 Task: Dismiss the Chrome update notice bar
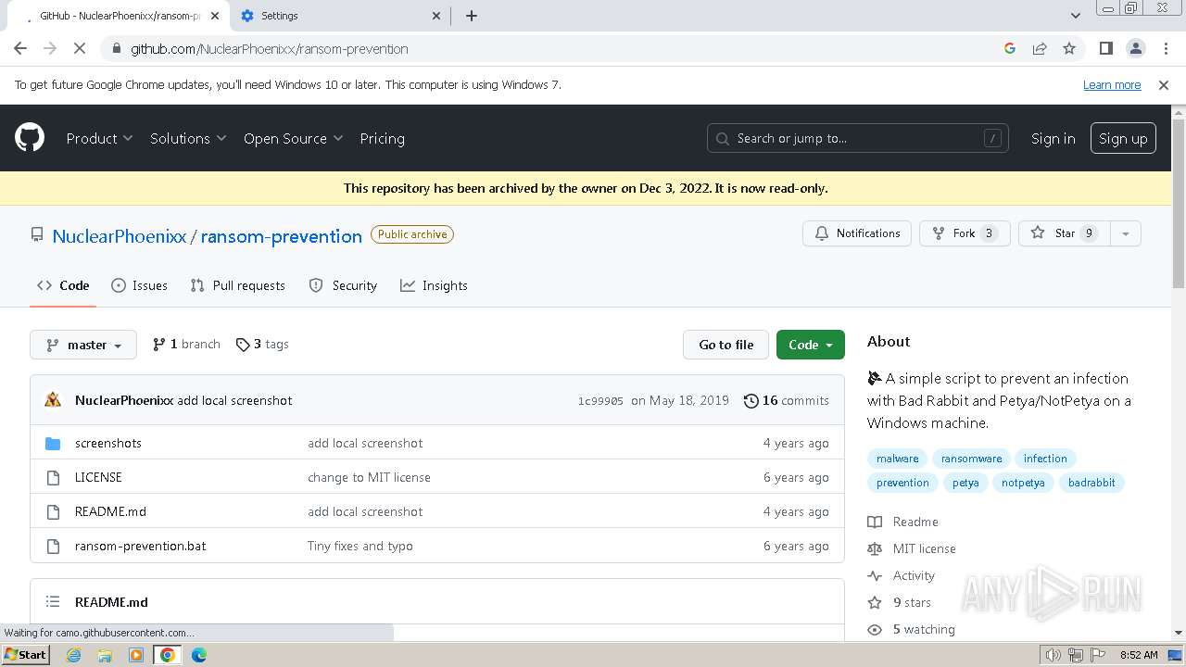click(1164, 84)
